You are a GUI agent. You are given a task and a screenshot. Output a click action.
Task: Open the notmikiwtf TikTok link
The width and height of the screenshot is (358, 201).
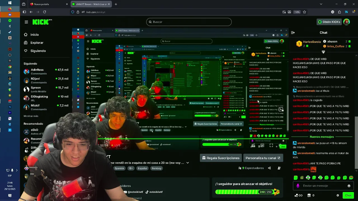[x=154, y=192]
